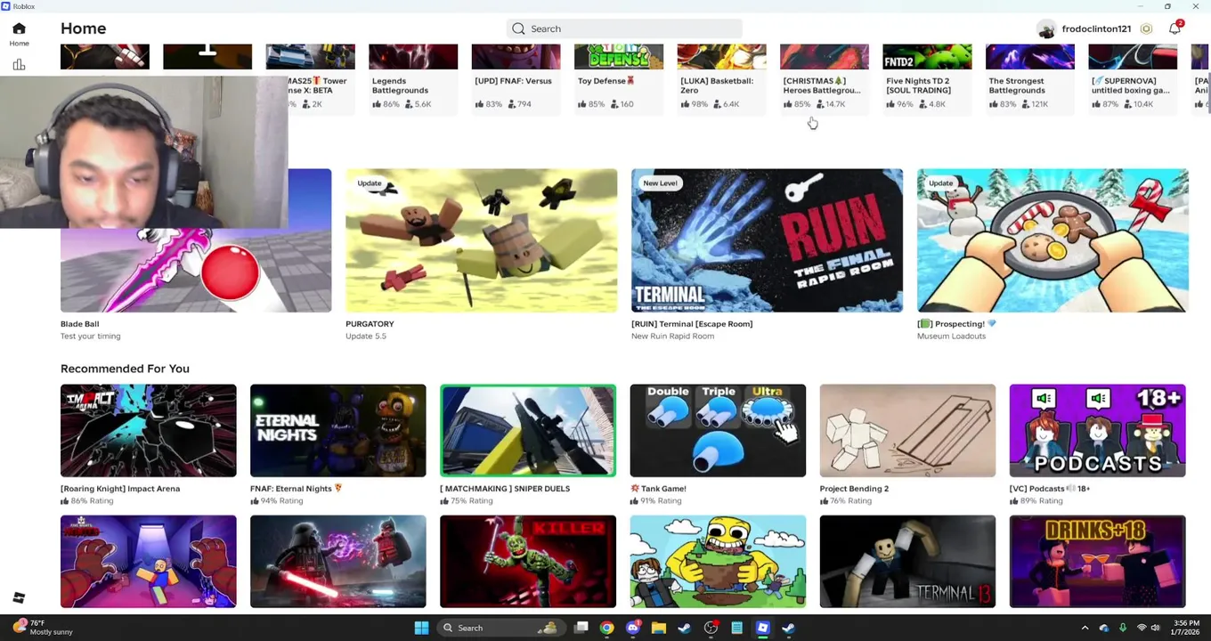Open the PURGATORY title link
Image resolution: width=1211 pixels, height=641 pixels.
[x=370, y=324]
